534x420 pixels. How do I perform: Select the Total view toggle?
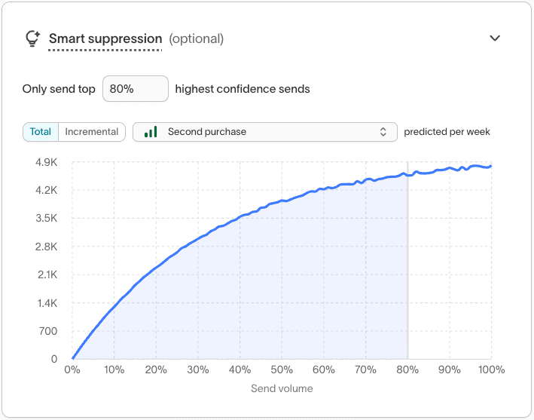pyautogui.click(x=41, y=132)
